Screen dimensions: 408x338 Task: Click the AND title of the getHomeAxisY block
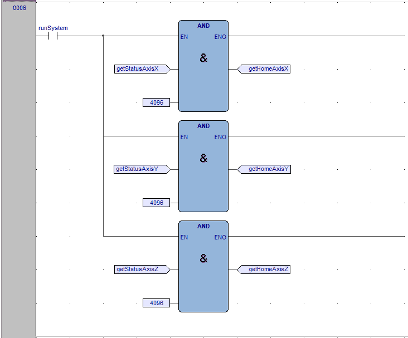pyautogui.click(x=203, y=126)
